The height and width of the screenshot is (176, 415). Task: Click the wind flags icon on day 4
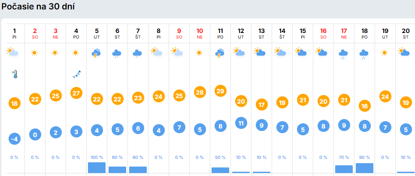[76, 74]
